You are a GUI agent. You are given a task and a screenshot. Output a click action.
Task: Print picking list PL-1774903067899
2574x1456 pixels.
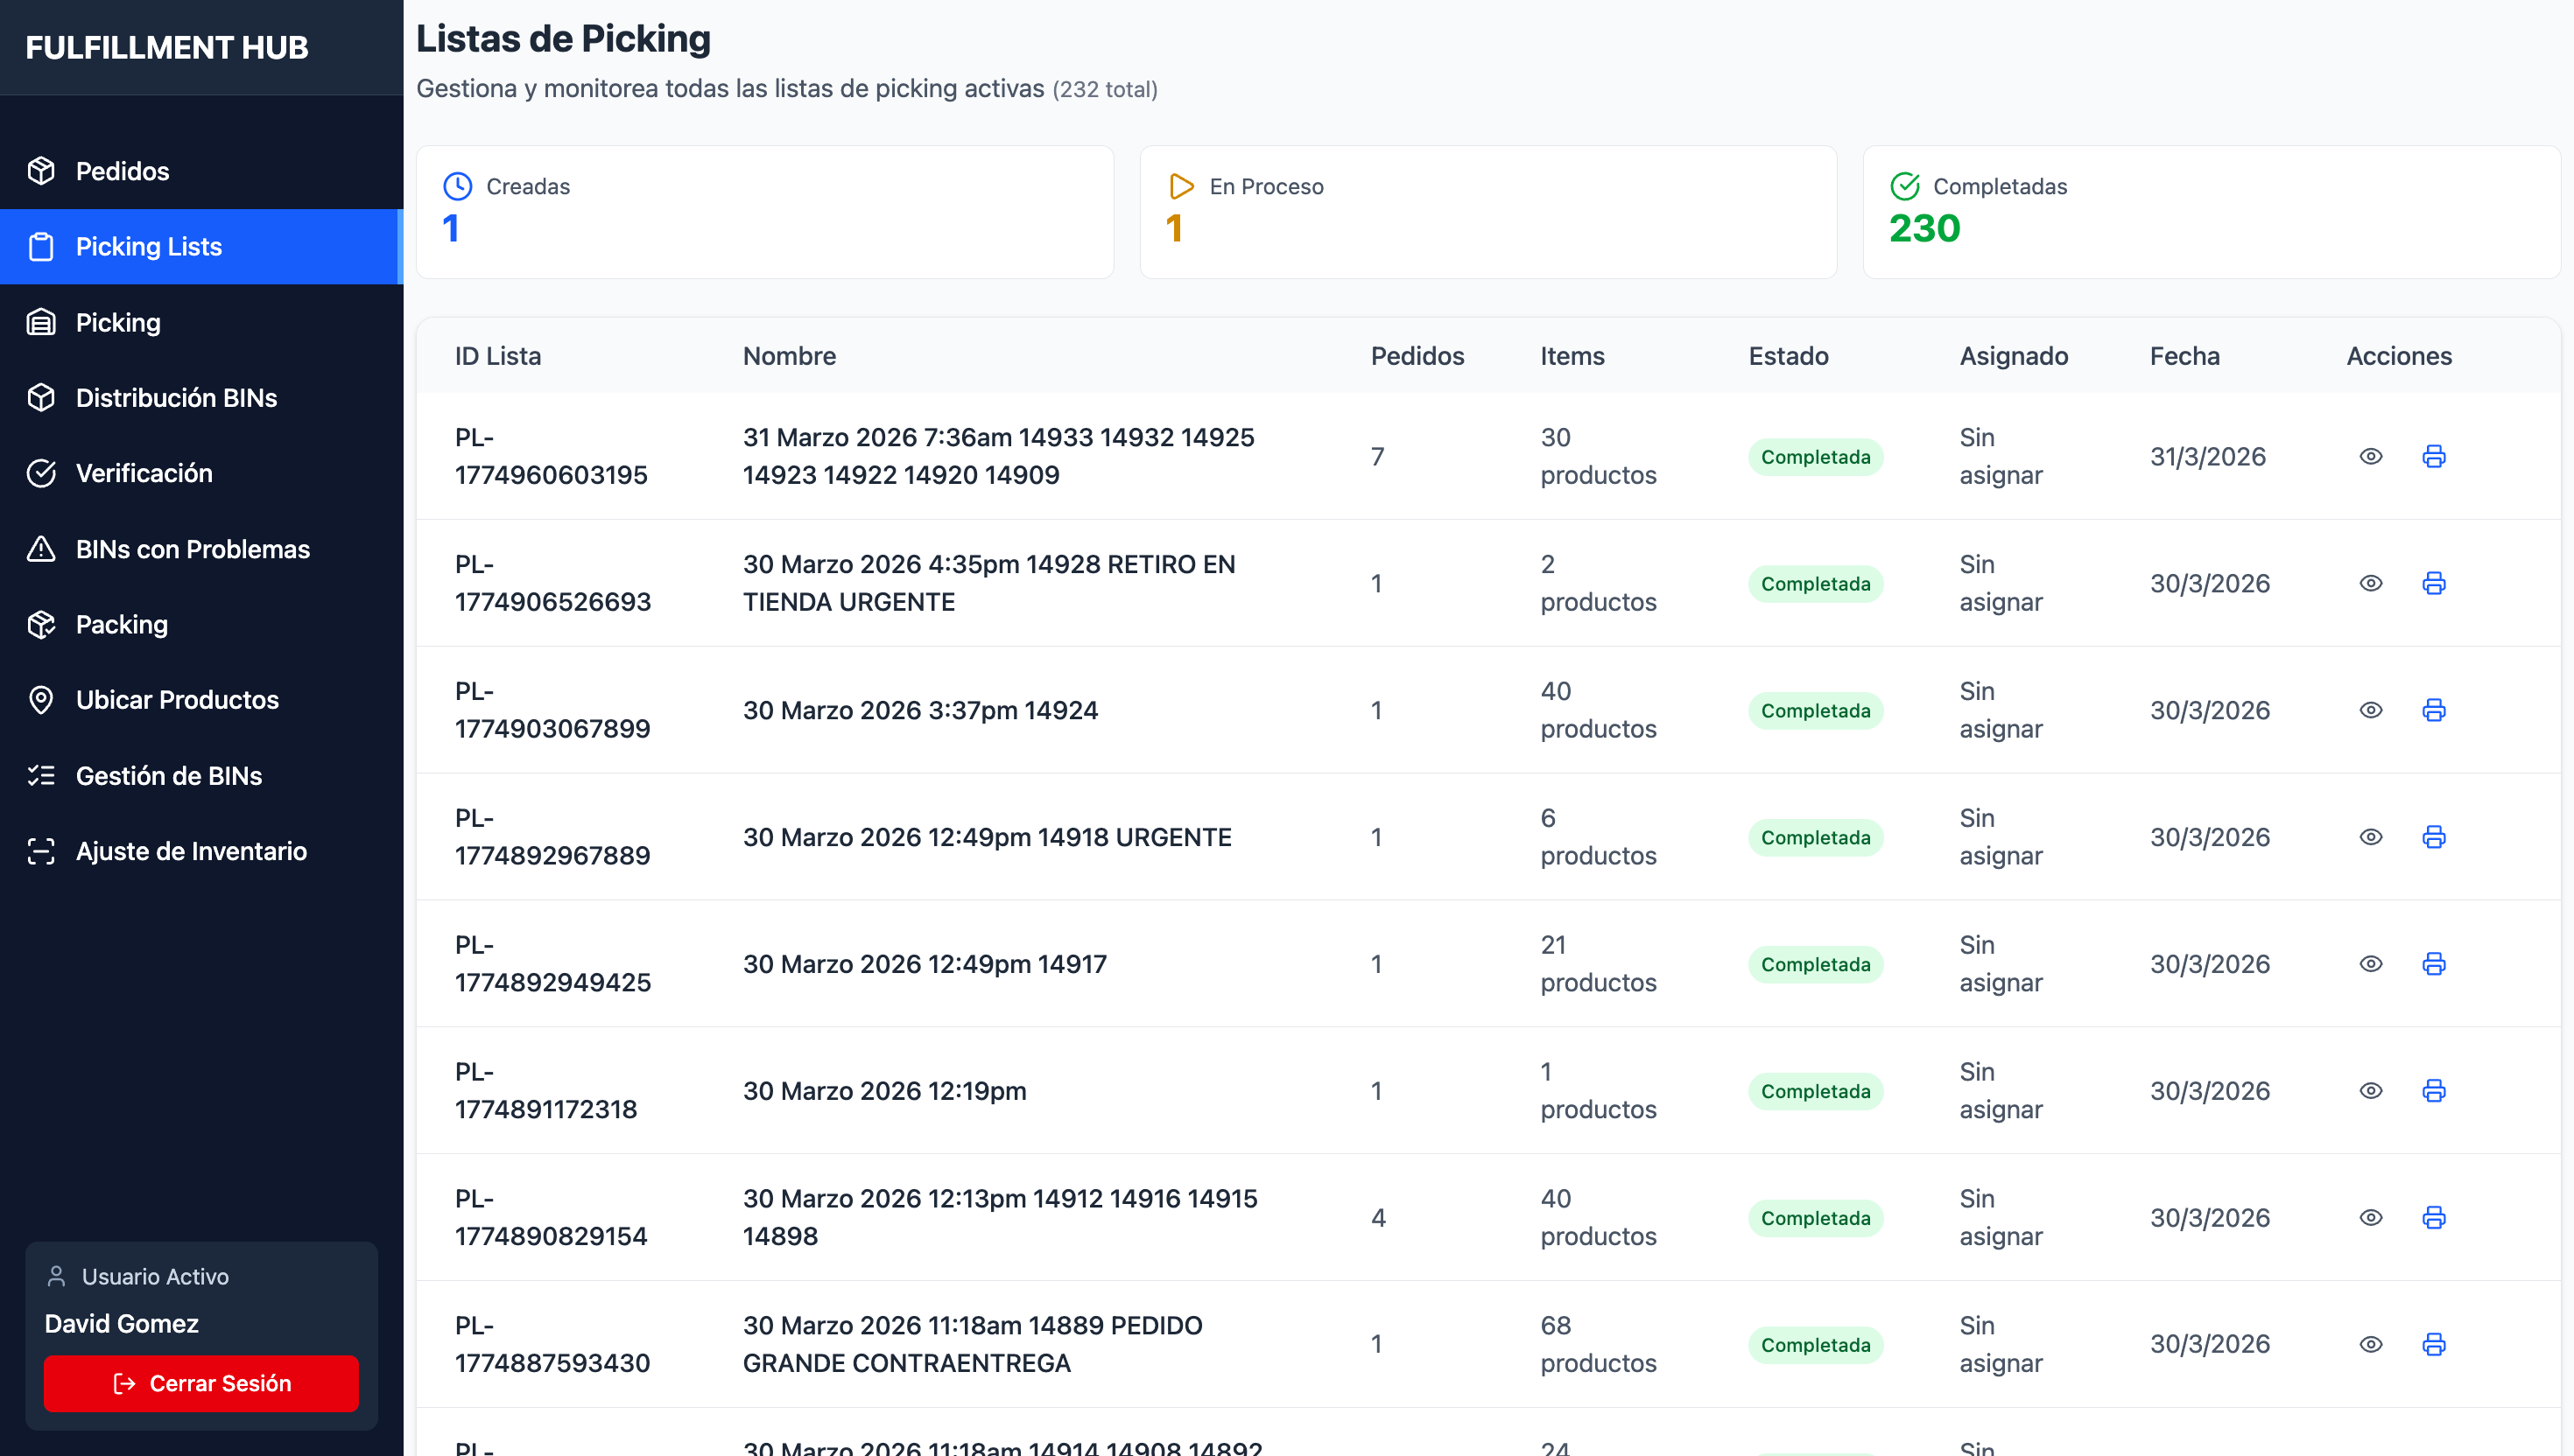coord(2434,710)
